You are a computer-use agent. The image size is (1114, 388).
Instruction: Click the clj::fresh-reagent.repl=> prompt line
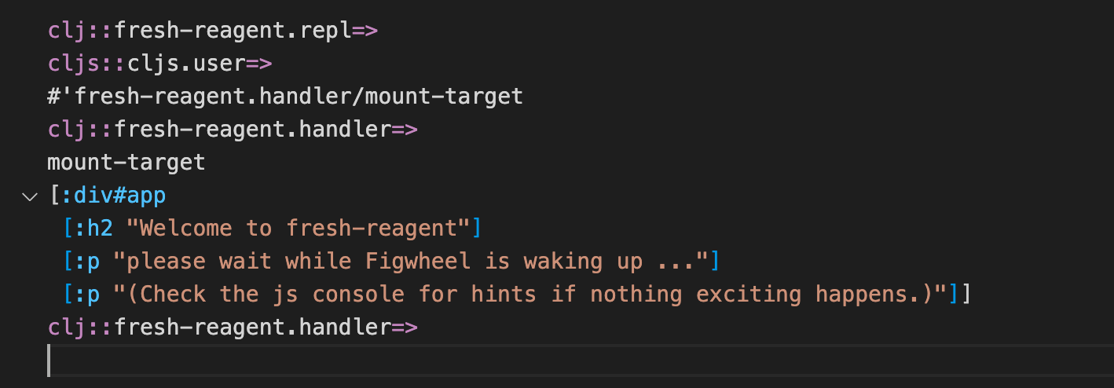tap(212, 31)
